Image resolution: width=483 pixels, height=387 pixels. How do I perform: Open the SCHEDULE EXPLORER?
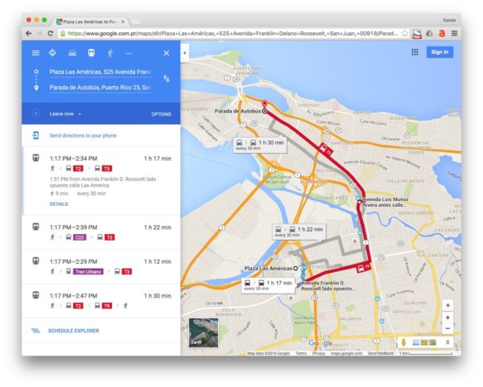(73, 331)
